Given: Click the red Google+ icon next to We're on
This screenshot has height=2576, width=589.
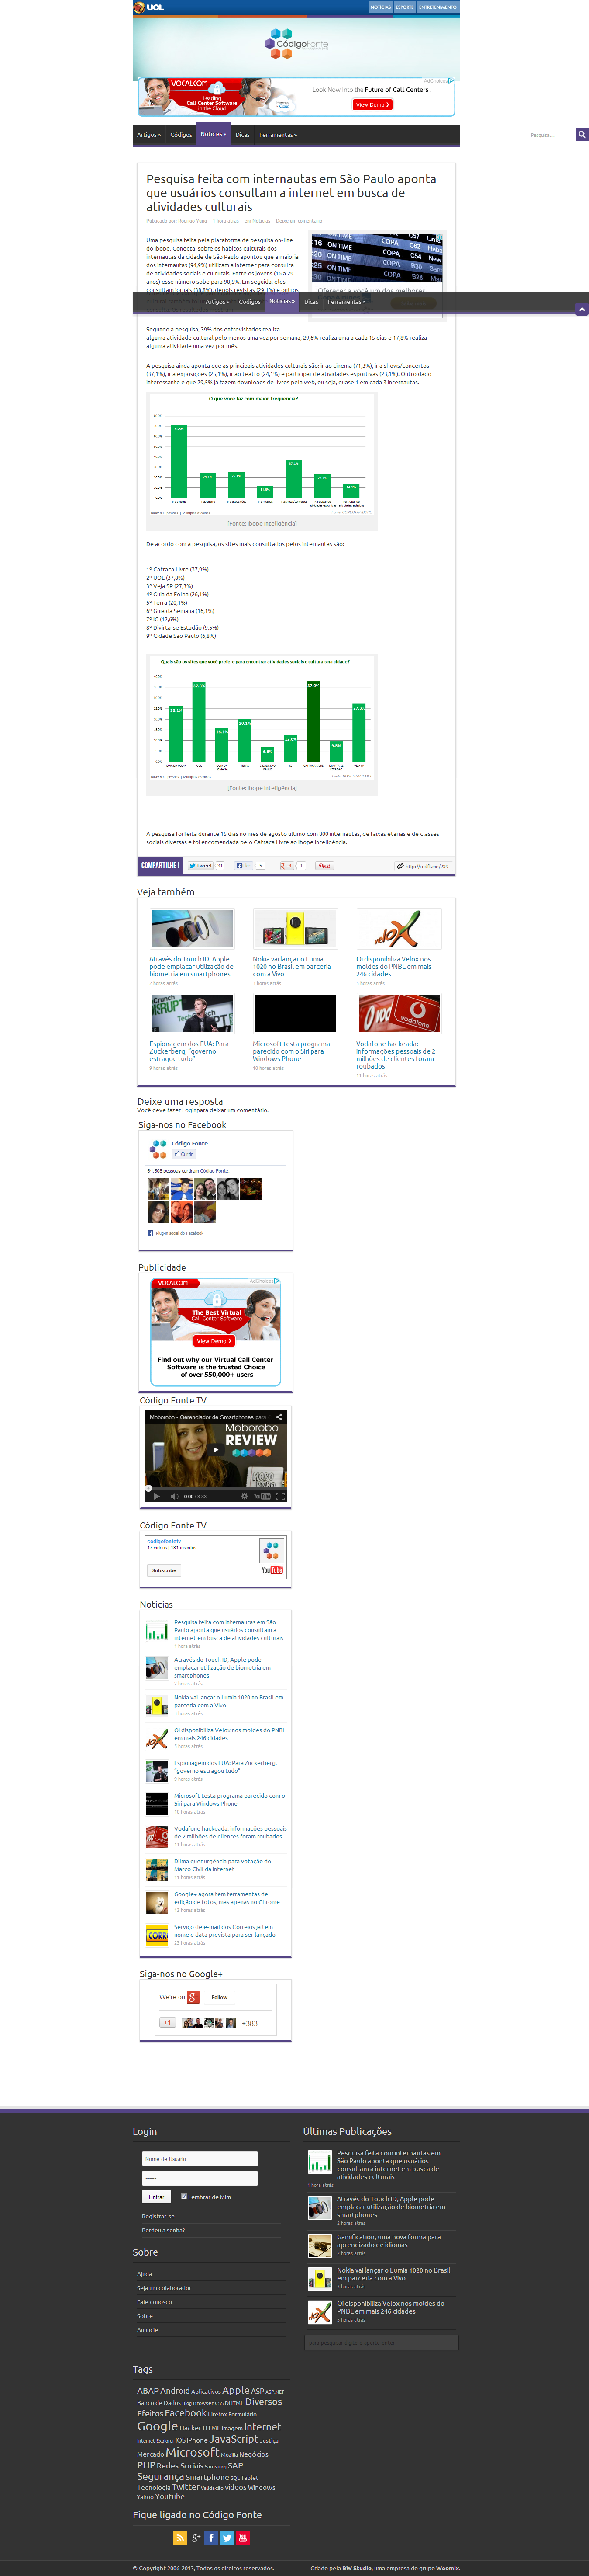Looking at the screenshot, I should 194,1997.
